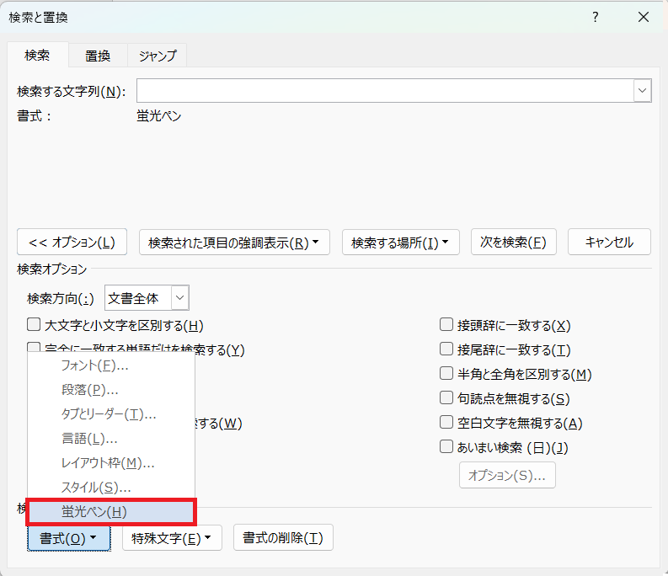Open the 特殊文字 dropdown button
The width and height of the screenshot is (668, 576).
point(172,538)
